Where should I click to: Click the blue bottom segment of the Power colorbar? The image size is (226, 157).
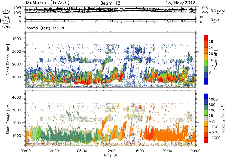206,81
